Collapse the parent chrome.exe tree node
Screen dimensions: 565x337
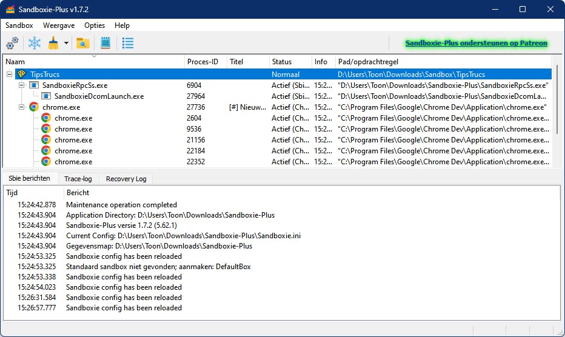(x=22, y=107)
